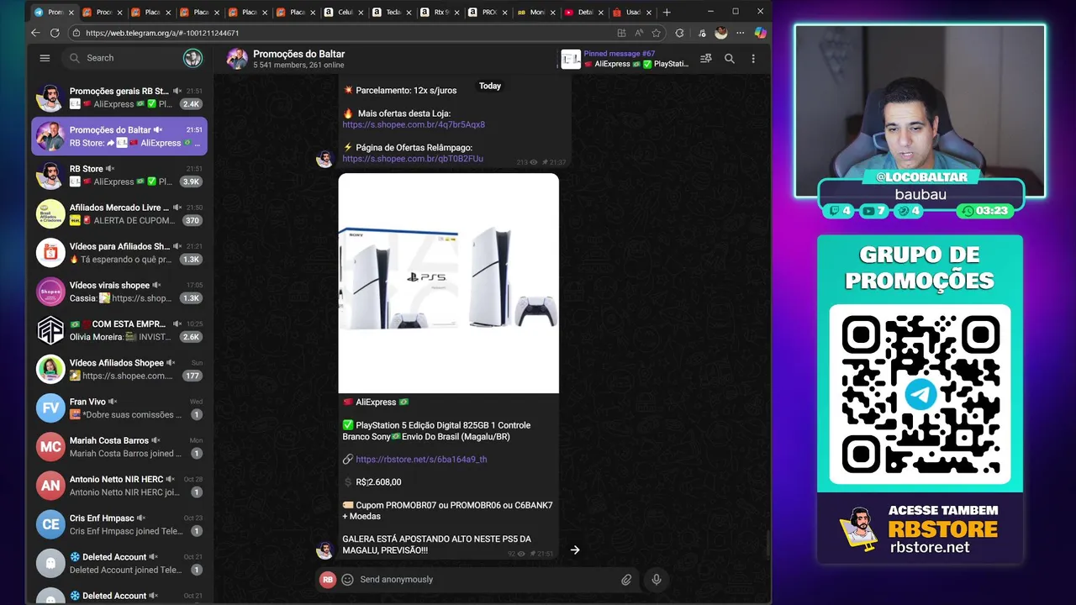Open the Promoções do Baltar header avatar
1076x605 pixels.
[x=237, y=59]
